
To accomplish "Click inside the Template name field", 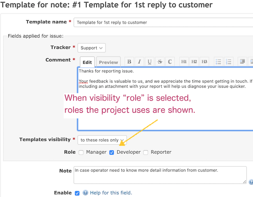I will (163, 22).
